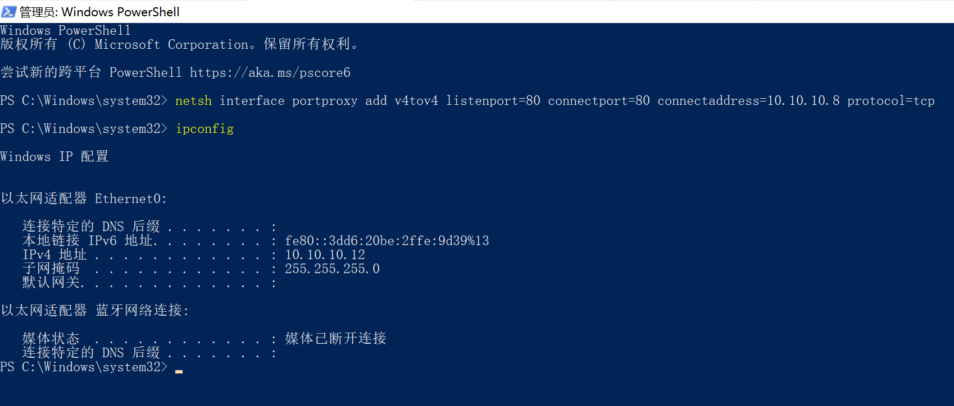The height and width of the screenshot is (406, 954).
Task: Click the PowerShell icon in title bar
Action: coord(8,11)
